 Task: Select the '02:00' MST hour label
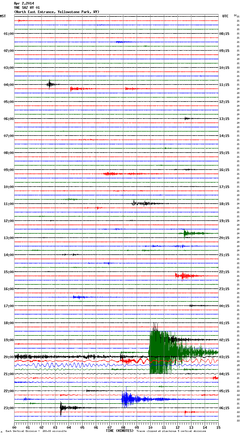[x=9, y=51]
